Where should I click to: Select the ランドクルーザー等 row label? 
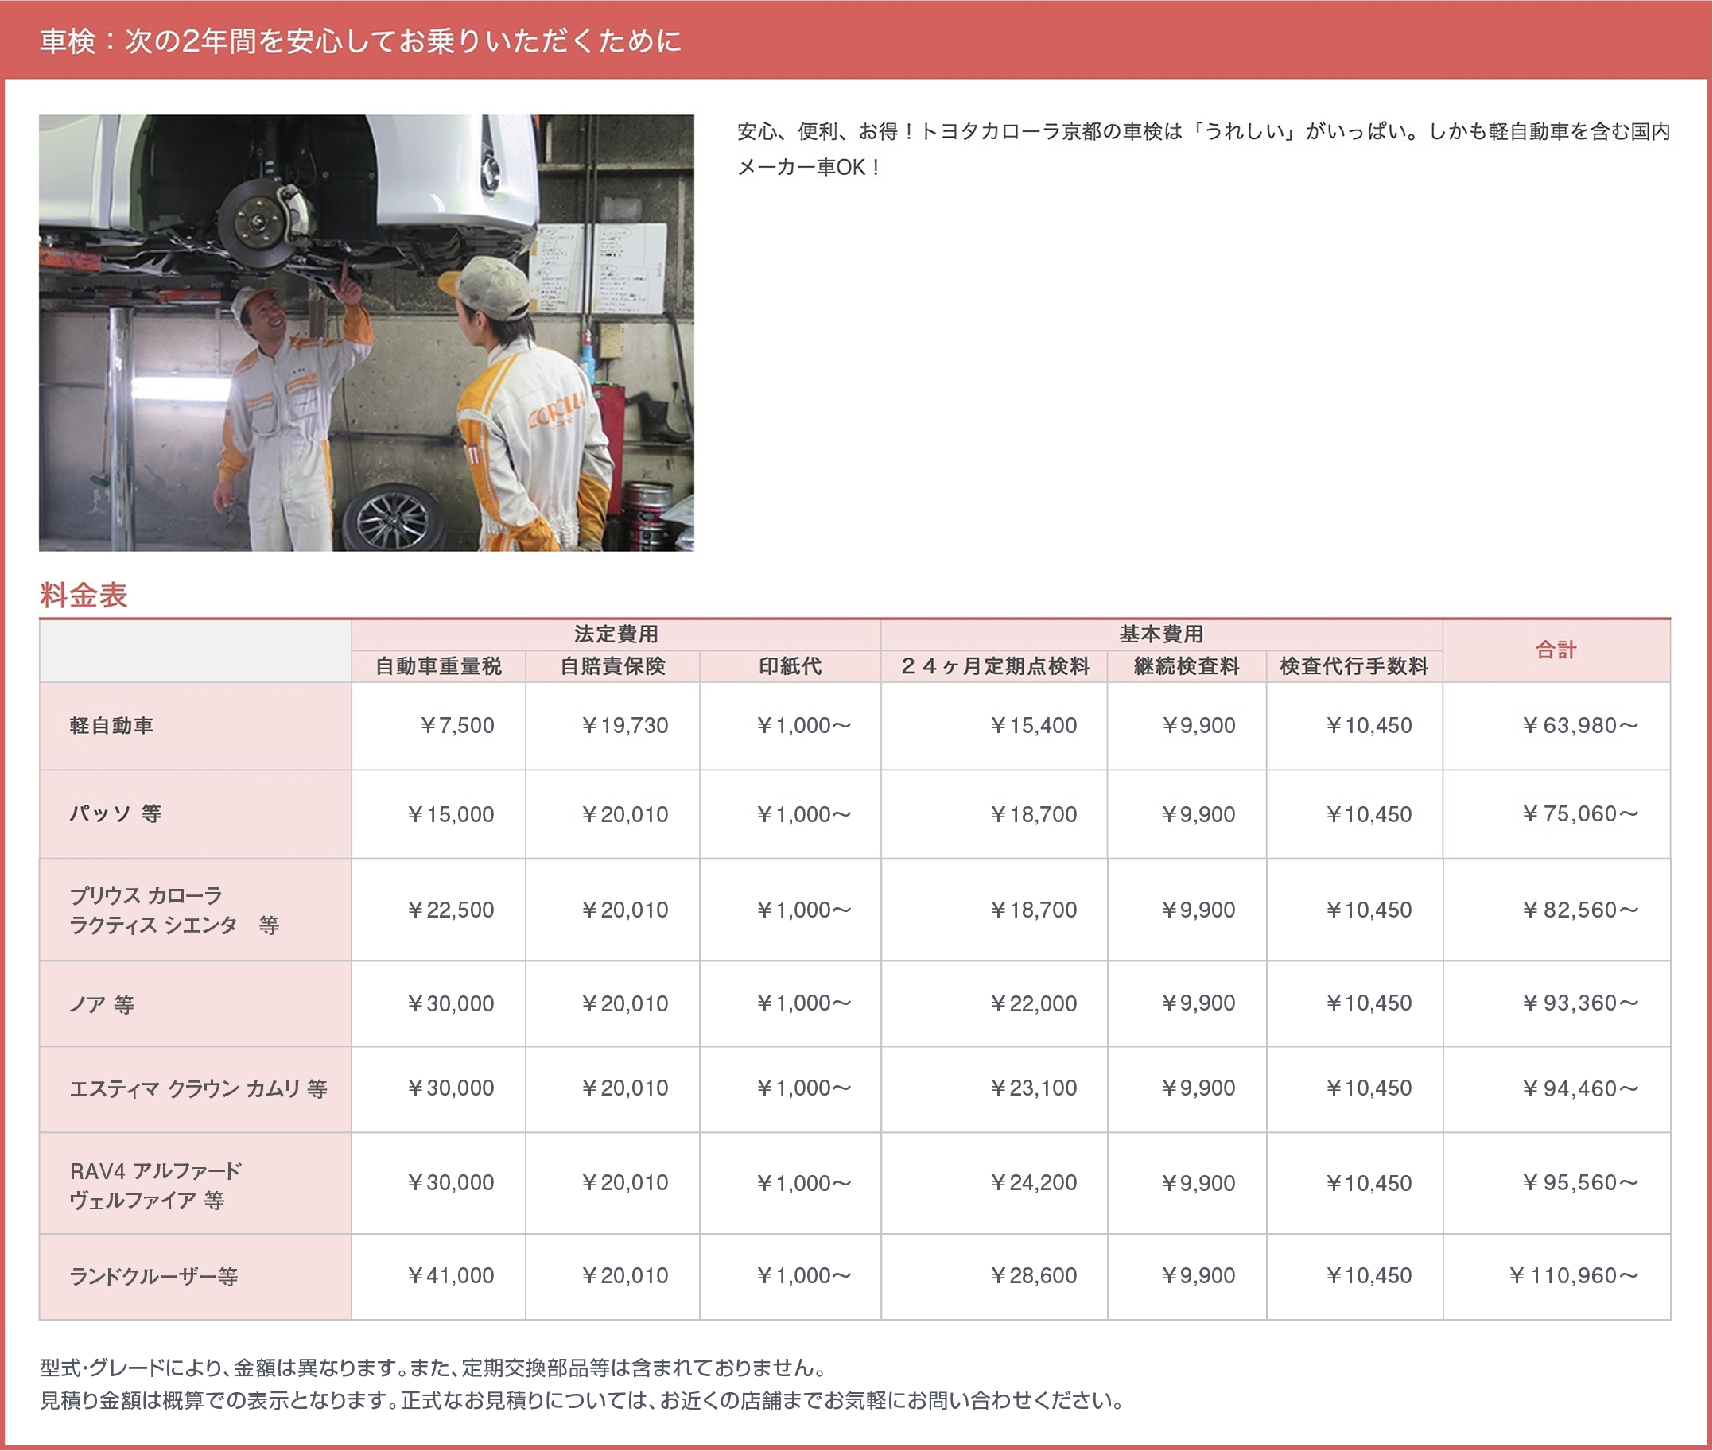[153, 1276]
